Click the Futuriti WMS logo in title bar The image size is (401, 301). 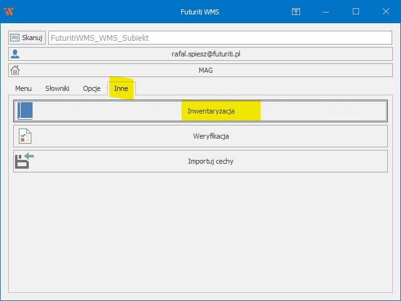coord(9,11)
